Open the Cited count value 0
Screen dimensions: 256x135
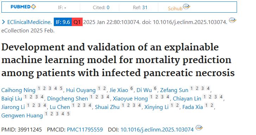(x=108, y=7)
